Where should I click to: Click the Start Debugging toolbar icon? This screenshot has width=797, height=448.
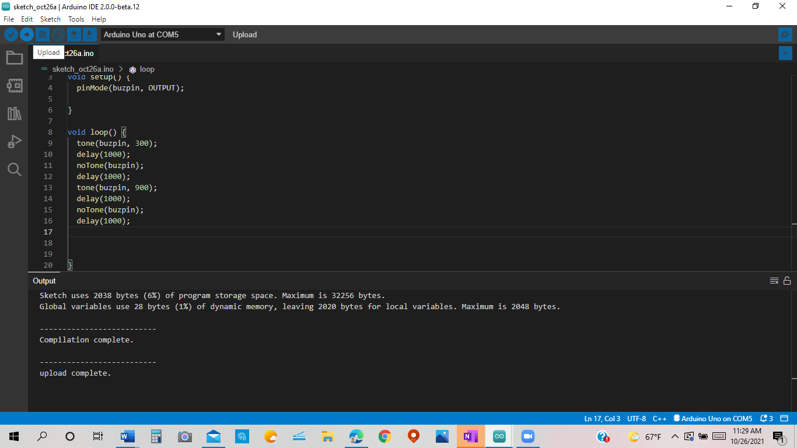pyautogui.click(x=58, y=34)
